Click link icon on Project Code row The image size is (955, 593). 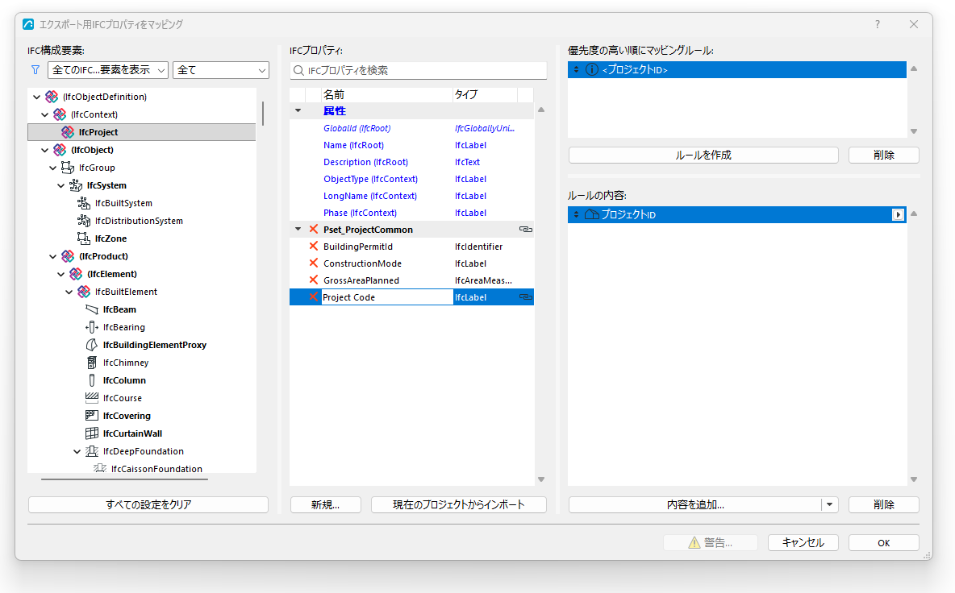(526, 297)
